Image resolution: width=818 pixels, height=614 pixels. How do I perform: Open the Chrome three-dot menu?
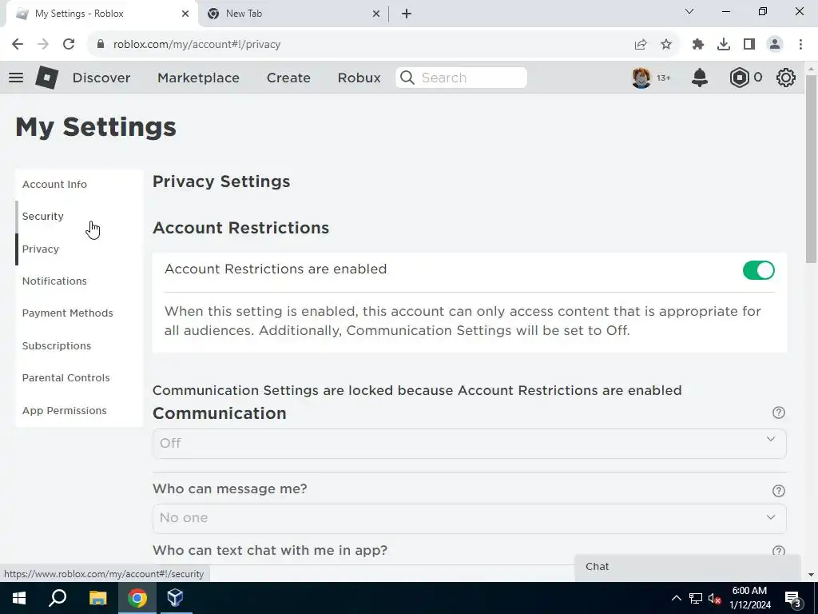[x=800, y=45]
